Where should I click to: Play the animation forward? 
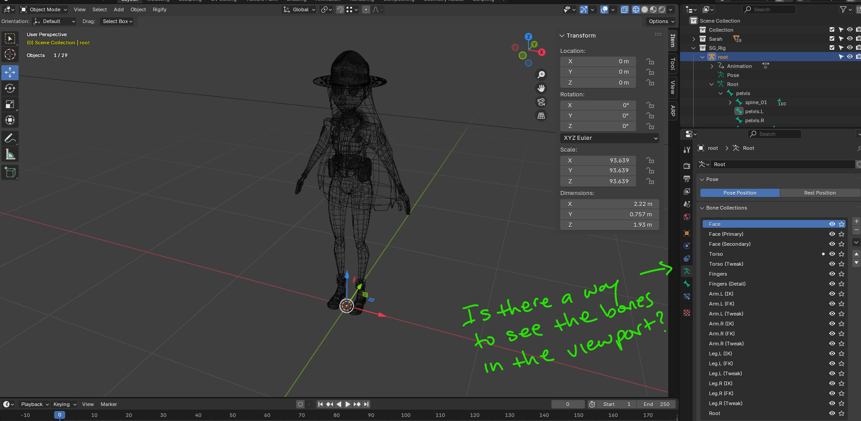pyautogui.click(x=347, y=404)
